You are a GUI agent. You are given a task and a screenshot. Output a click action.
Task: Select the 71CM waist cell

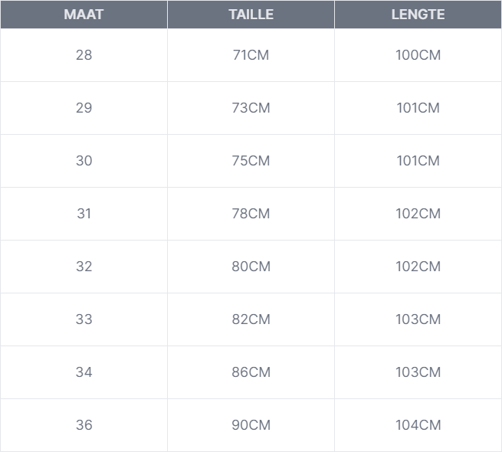click(251, 55)
